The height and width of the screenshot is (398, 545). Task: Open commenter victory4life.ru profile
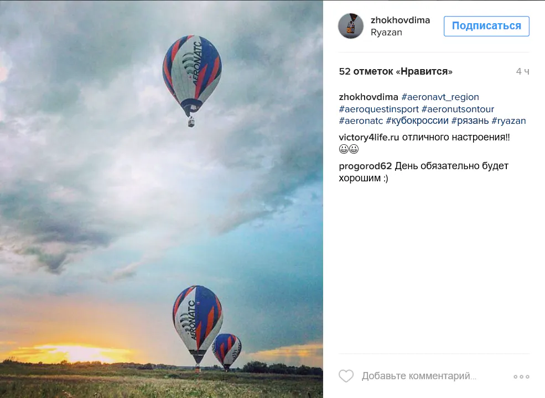(369, 137)
